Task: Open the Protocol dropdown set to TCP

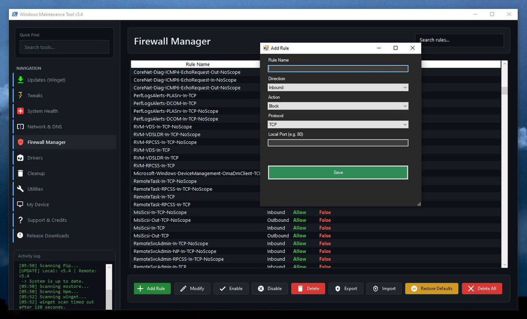Action: pos(338,124)
